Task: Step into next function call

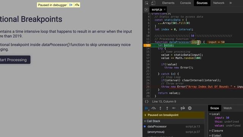Action: (160, 108)
